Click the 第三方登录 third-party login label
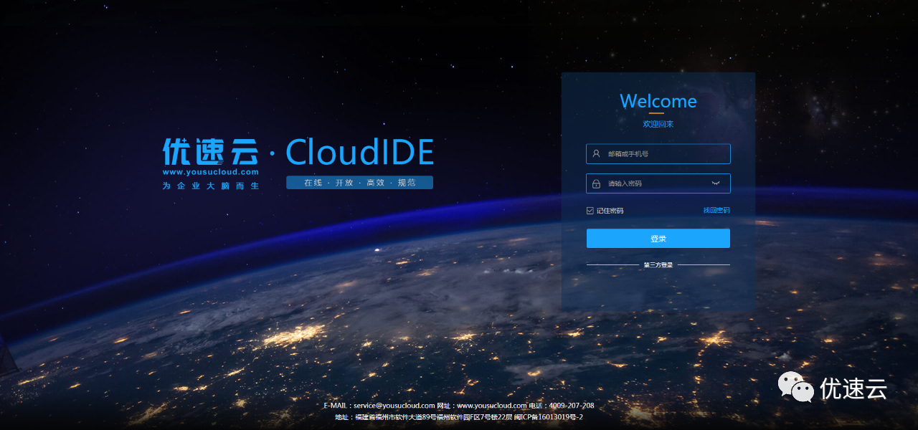This screenshot has width=918, height=430. click(x=658, y=265)
